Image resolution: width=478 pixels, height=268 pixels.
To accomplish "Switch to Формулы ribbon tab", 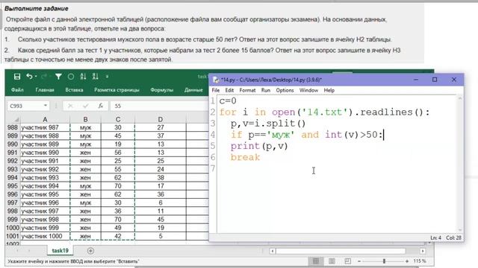I will 161,90.
